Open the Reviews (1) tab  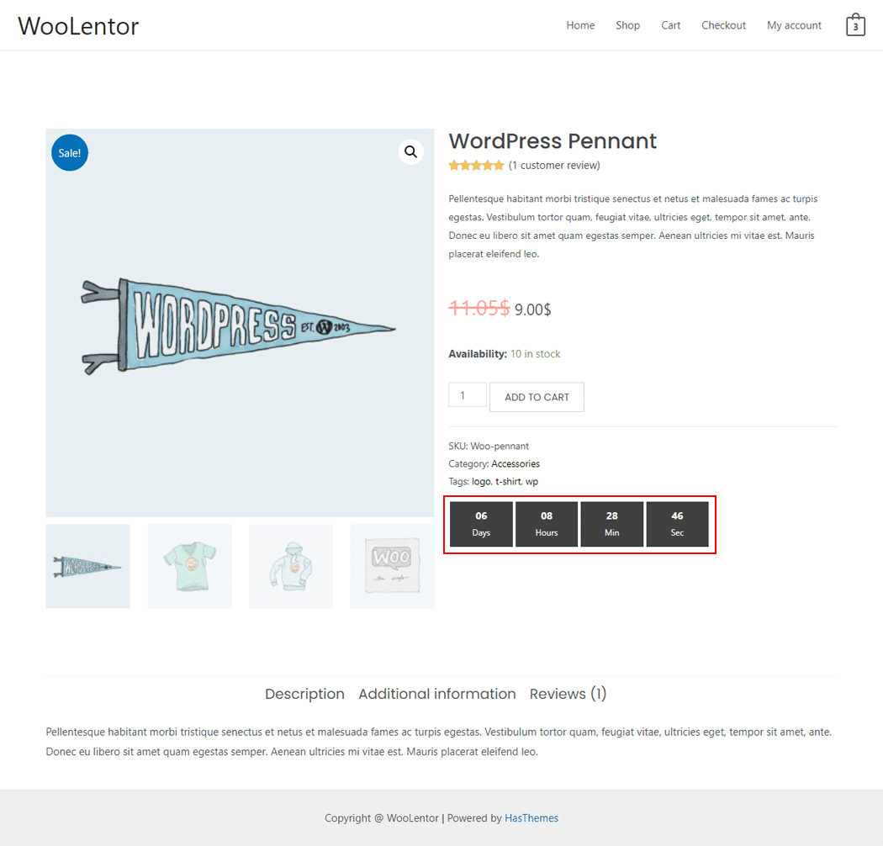(568, 694)
